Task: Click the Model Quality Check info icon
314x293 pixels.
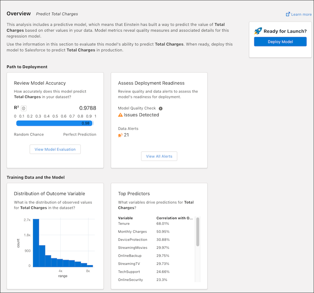Action: (161, 109)
